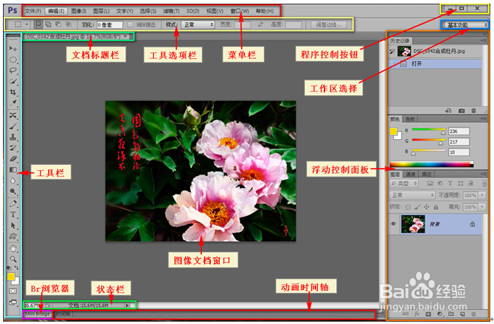The height and width of the screenshot is (324, 494).
Task: Open the layer filter 类型 dropdown
Action: pos(404,183)
